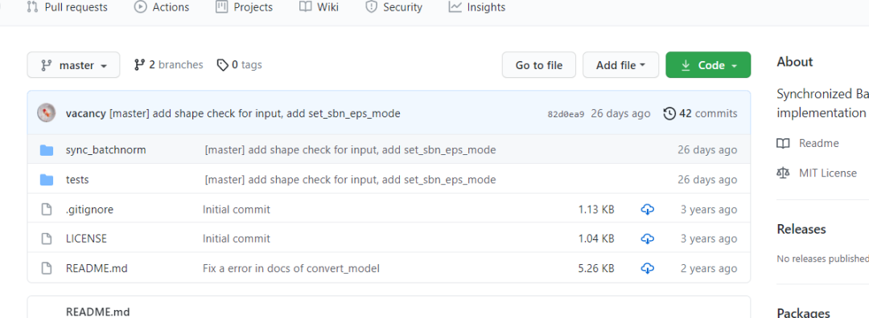Click the 1.04 KB size of LICENSE
This screenshot has width=869, height=318.
[x=596, y=239]
